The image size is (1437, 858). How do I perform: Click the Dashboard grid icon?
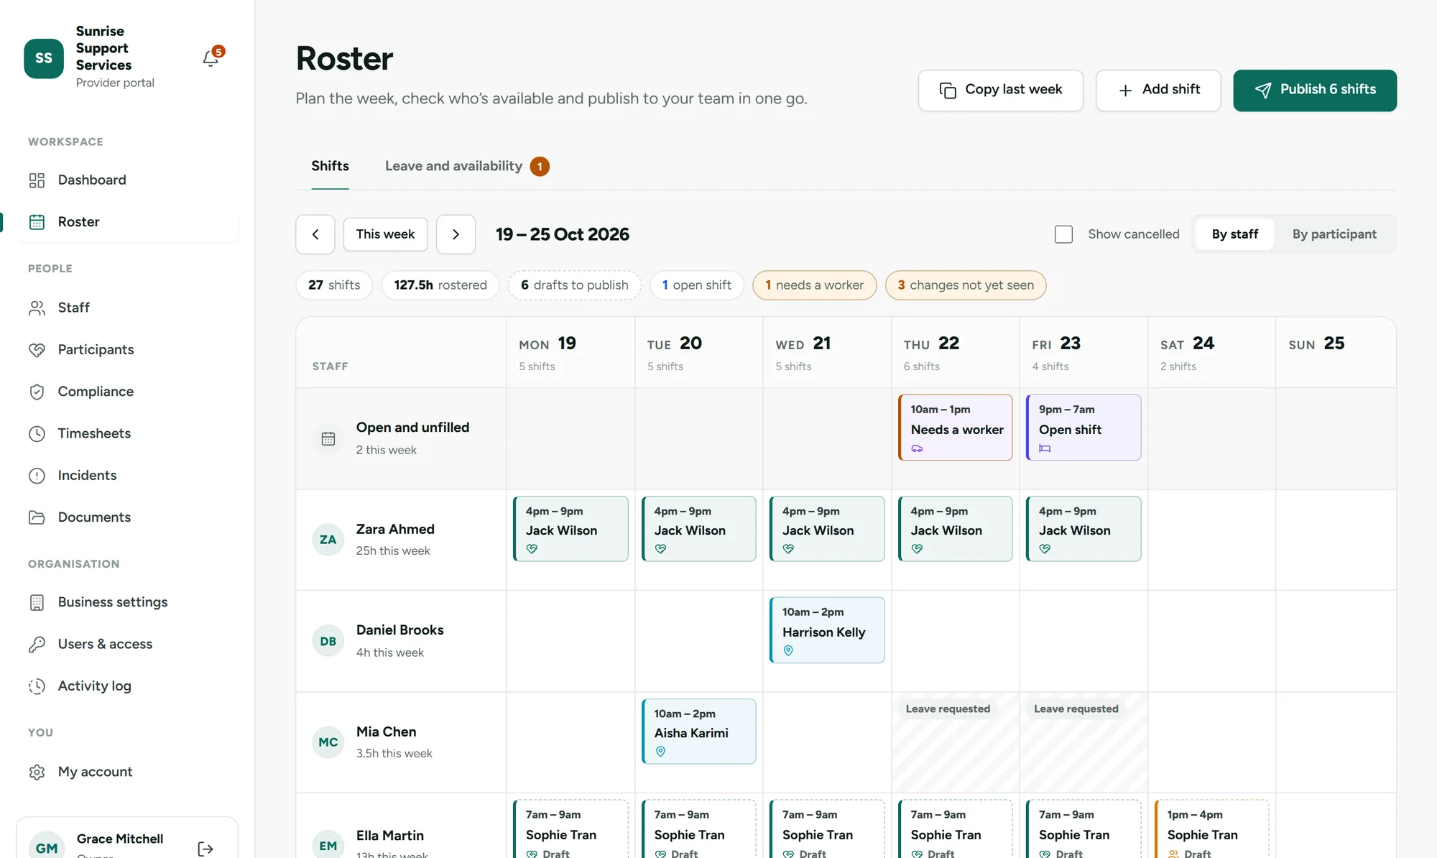click(x=37, y=180)
